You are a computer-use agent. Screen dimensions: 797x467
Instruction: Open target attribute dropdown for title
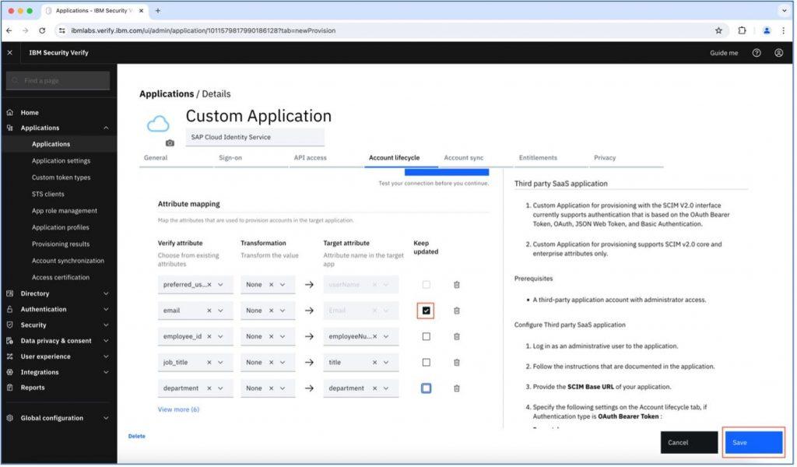[387, 363]
